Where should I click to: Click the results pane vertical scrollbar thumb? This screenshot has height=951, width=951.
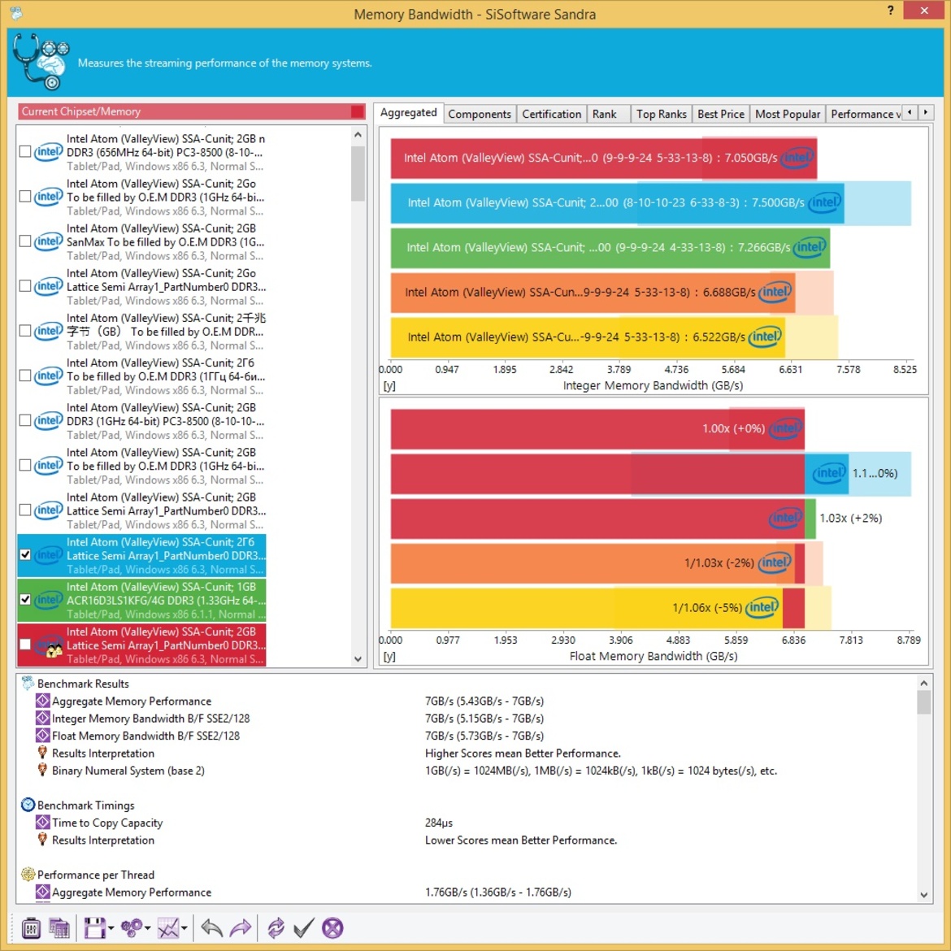(923, 703)
